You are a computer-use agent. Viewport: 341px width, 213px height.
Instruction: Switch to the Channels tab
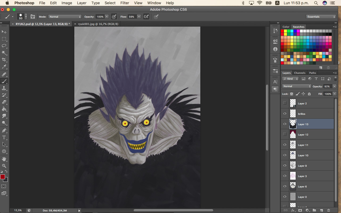coord(300,73)
